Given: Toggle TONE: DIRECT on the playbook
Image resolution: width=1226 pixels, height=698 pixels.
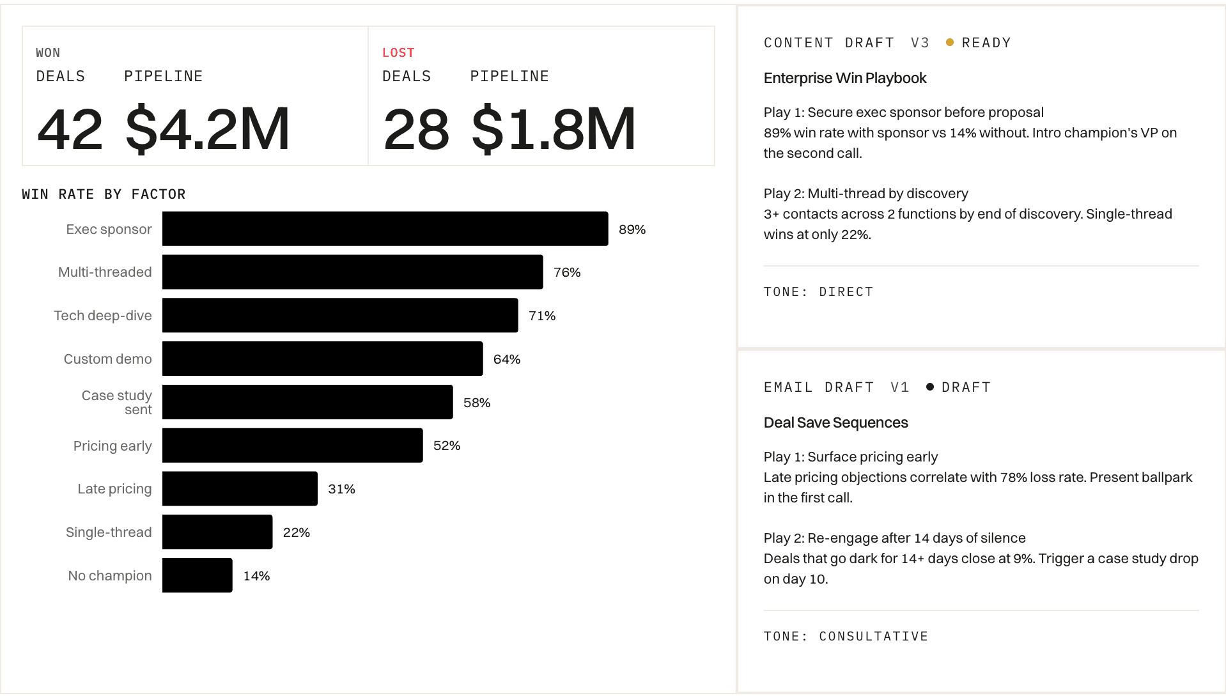Looking at the screenshot, I should point(818,291).
